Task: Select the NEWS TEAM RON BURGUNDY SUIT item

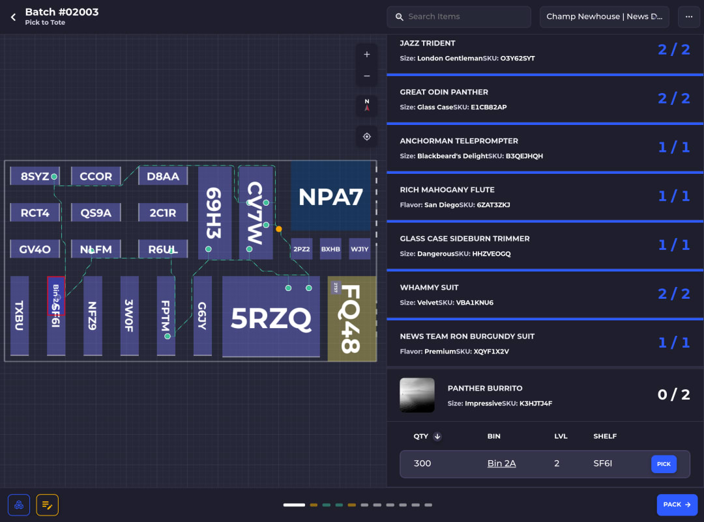Action: click(545, 344)
